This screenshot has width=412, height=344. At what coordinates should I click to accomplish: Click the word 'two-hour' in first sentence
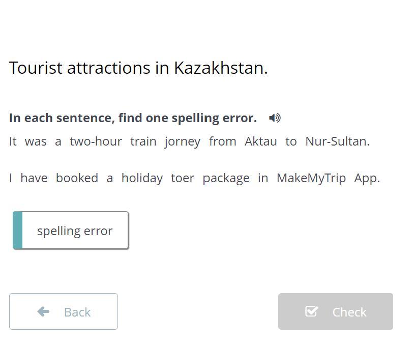[x=96, y=141]
